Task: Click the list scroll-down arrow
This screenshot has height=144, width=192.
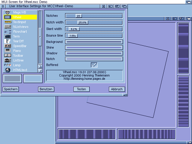Action: pos(40,71)
